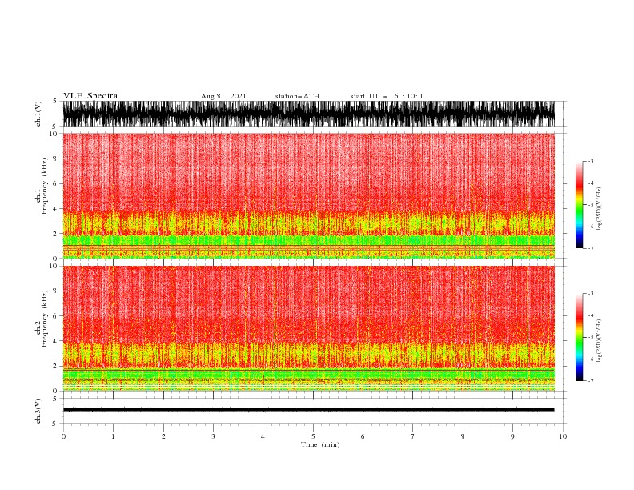Viewport: 634px width, 490px height.
Task: Click the 'station=ATH' label
Action: tap(297, 96)
